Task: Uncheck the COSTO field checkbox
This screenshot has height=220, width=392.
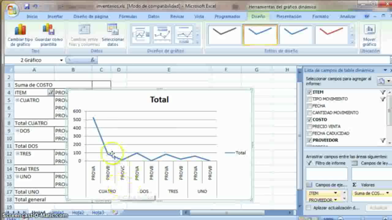Action: (x=309, y=120)
